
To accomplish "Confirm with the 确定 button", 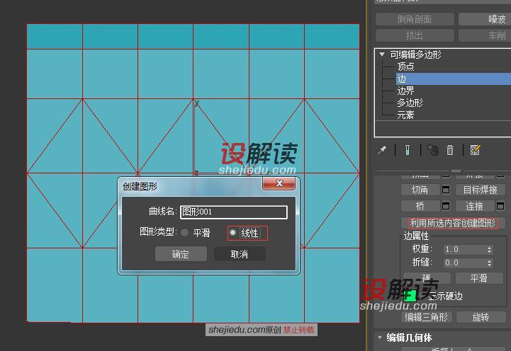I will click(x=181, y=254).
